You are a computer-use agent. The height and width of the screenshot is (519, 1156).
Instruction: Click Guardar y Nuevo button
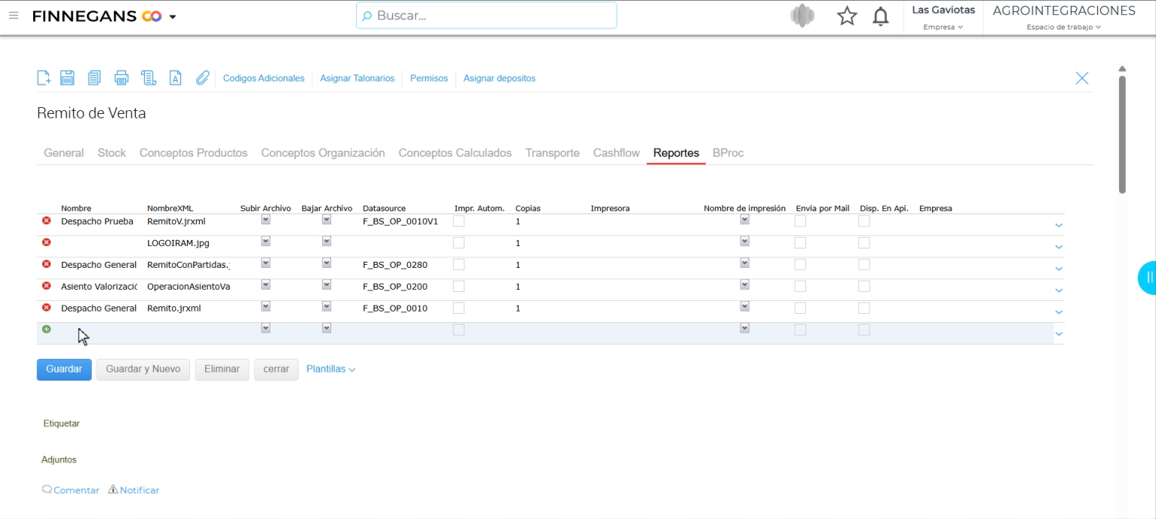coord(143,370)
